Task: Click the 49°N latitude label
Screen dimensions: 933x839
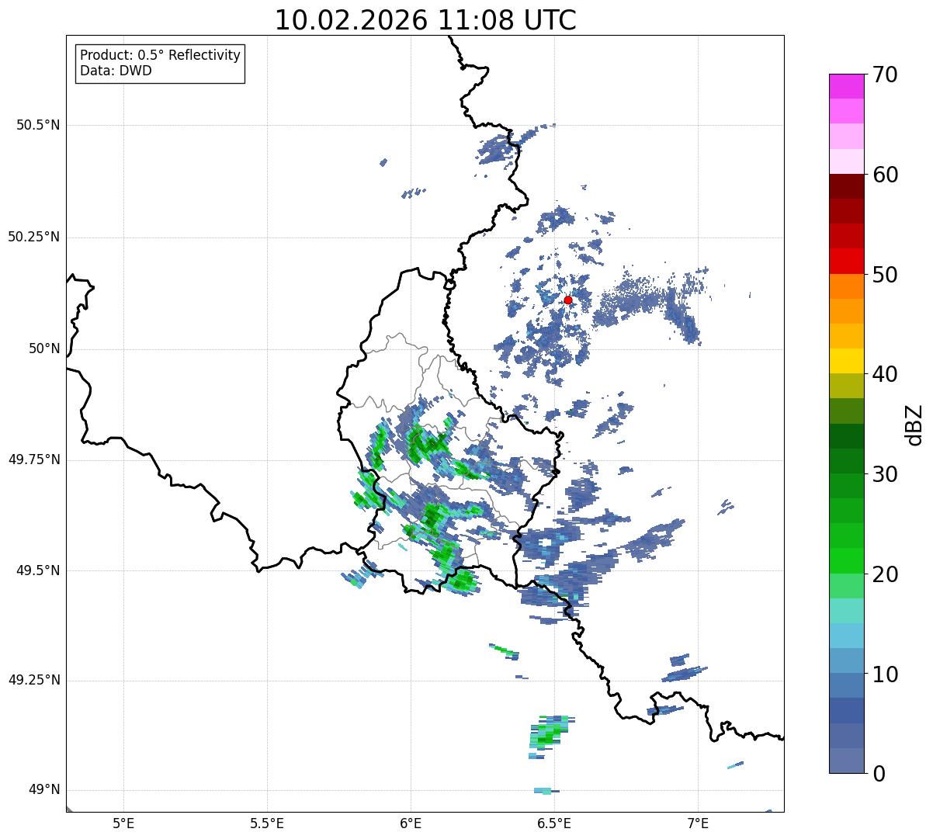Action: [x=44, y=790]
